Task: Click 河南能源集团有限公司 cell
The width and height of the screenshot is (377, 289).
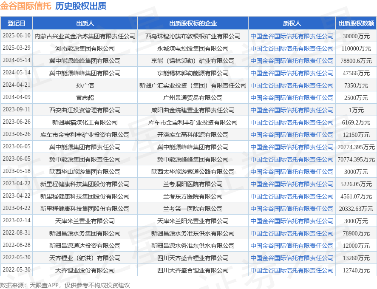Action: (85, 48)
